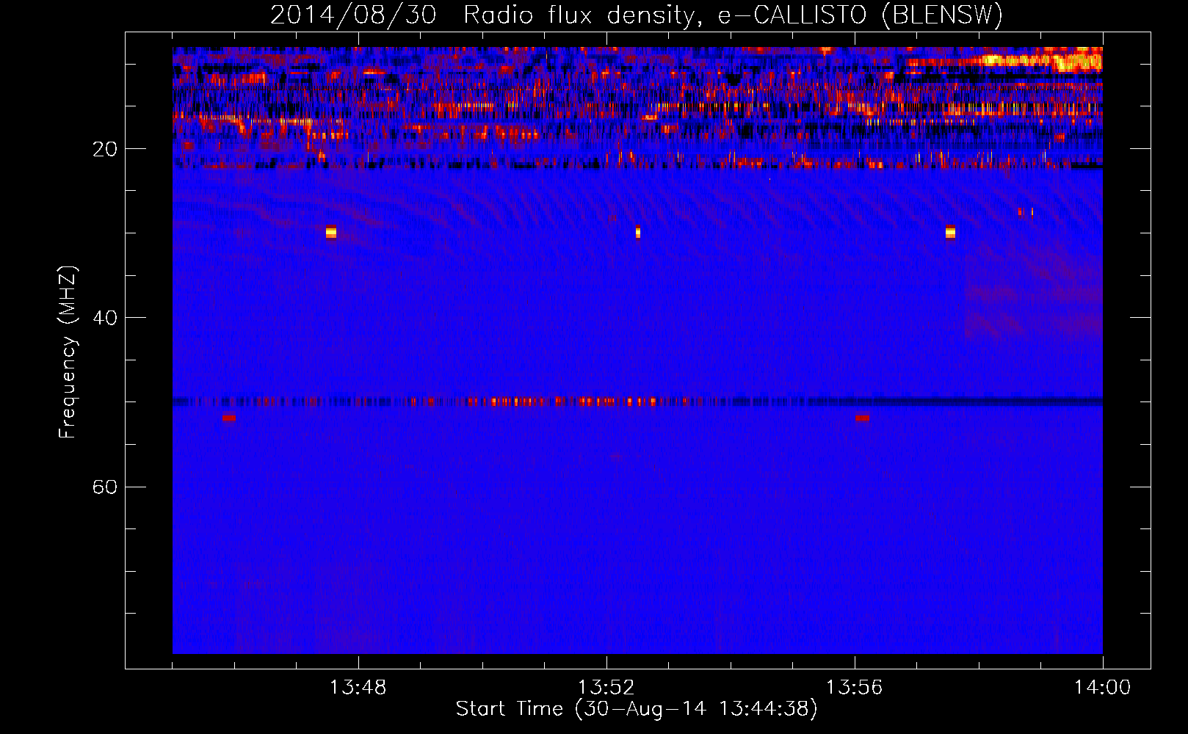Image resolution: width=1188 pixels, height=734 pixels.
Task: Click the yellow-red burst marker near 13:47 at 30 MHz
Action: click(x=331, y=232)
